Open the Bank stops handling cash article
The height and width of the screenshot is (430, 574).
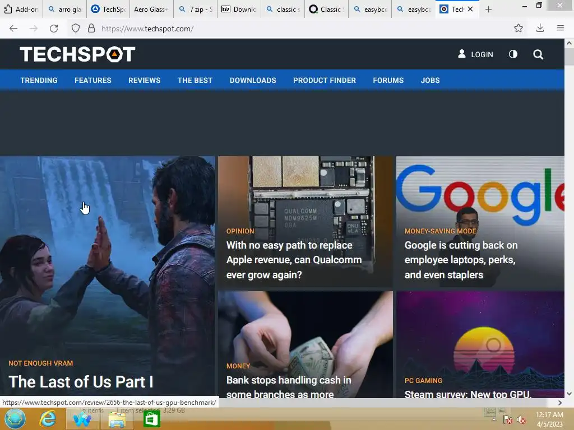coord(289,386)
